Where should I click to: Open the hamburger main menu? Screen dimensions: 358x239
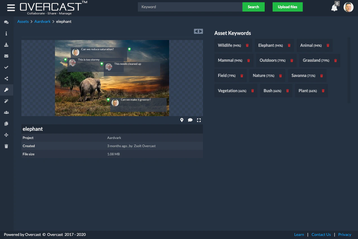(x=11, y=8)
